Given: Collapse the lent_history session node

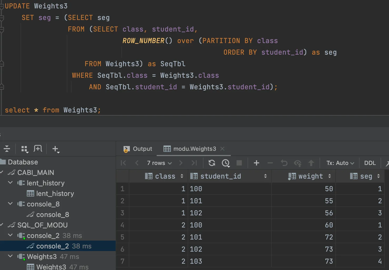Looking at the screenshot, I should pyautogui.click(x=11, y=183).
